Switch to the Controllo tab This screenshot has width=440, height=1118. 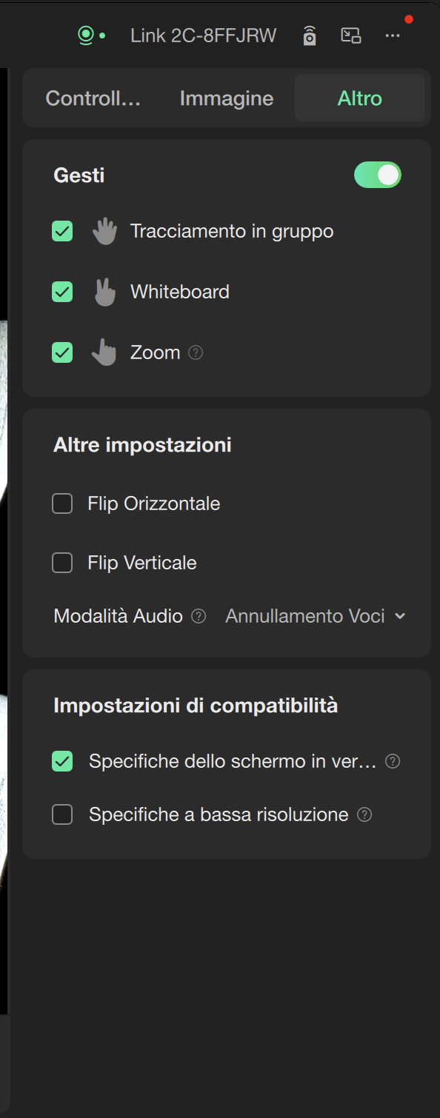(x=93, y=98)
